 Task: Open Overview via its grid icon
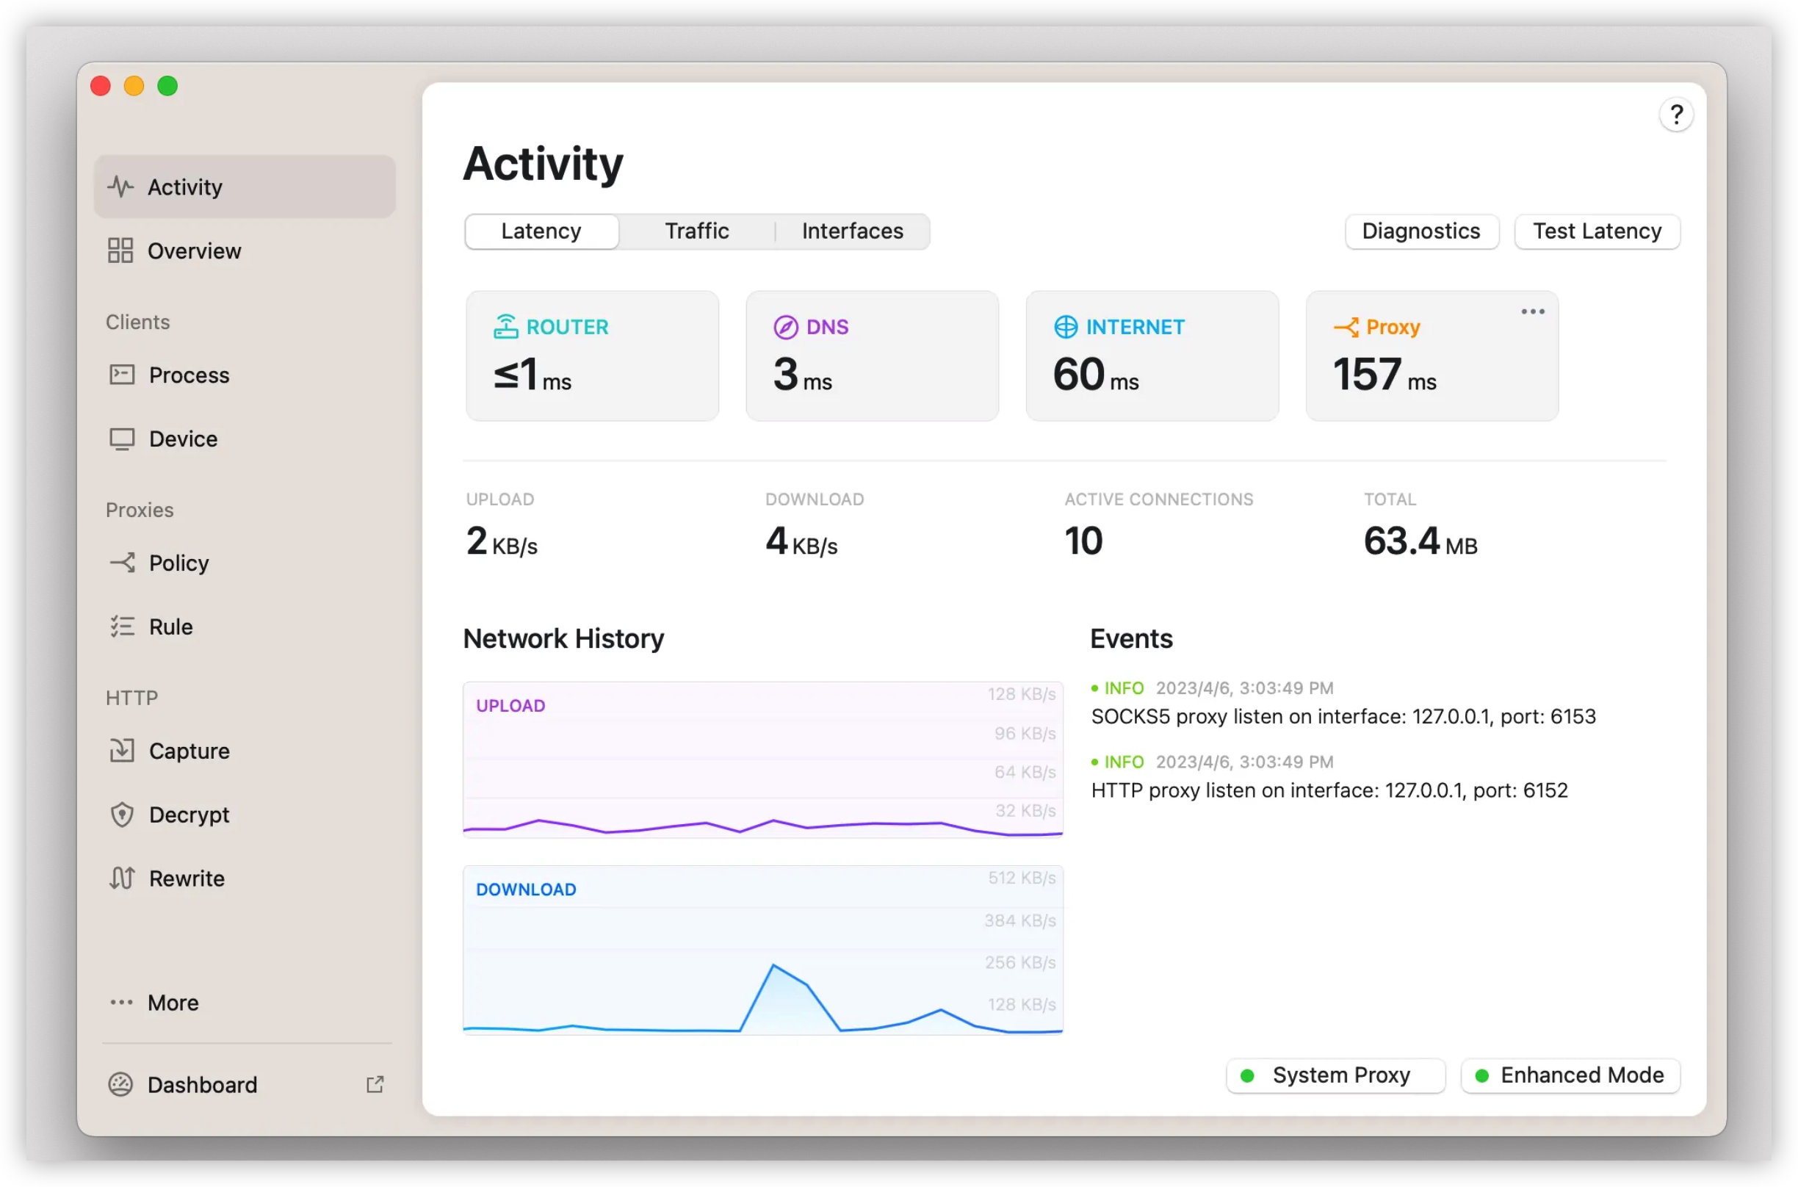120,250
